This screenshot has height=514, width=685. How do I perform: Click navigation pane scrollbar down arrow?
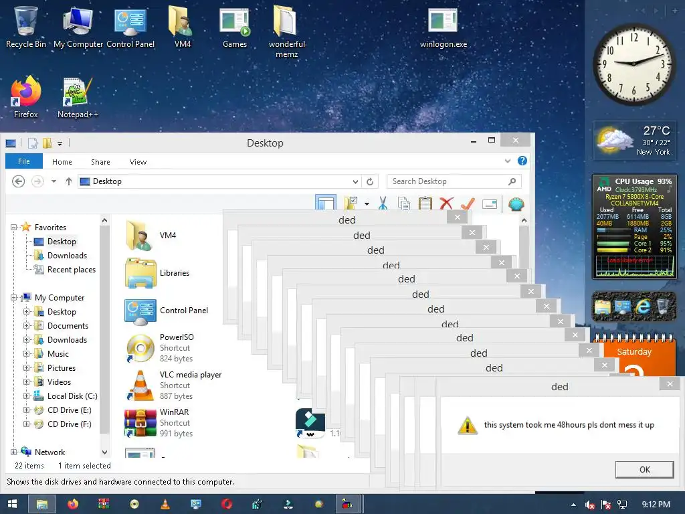point(104,452)
